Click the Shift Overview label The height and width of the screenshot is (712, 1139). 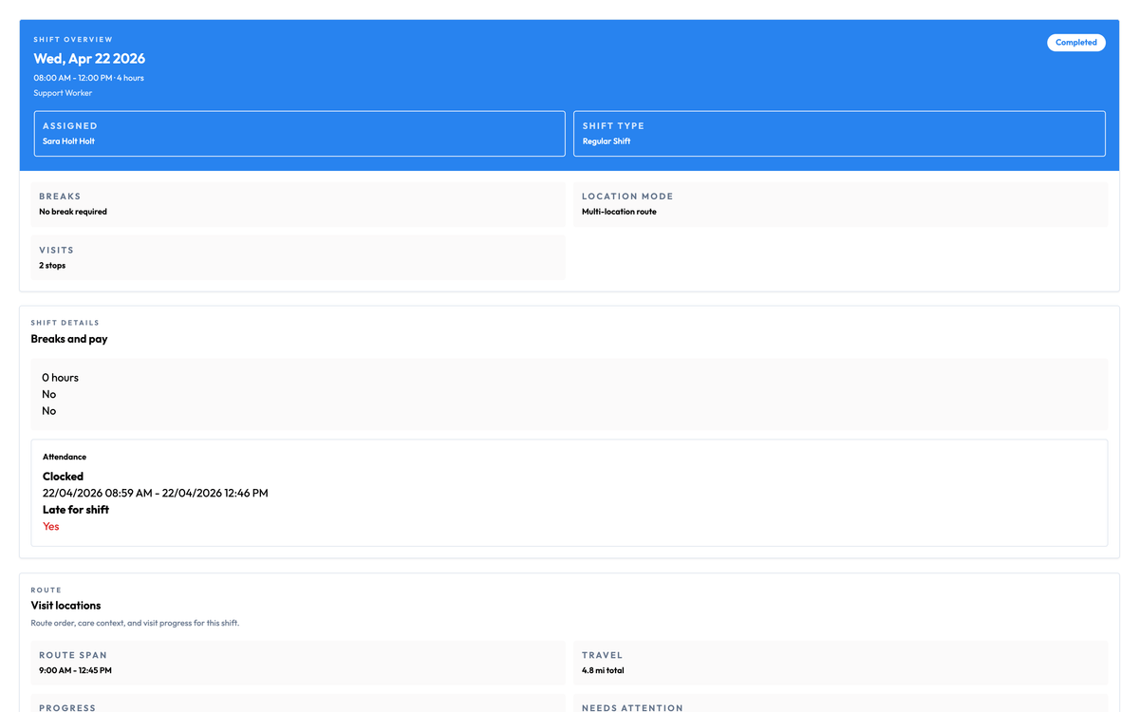point(73,40)
